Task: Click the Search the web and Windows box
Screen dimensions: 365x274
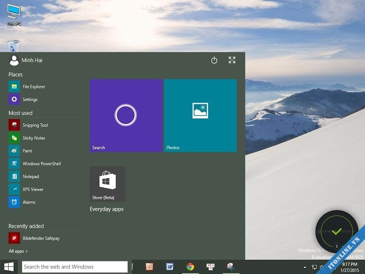Action: click(x=75, y=267)
